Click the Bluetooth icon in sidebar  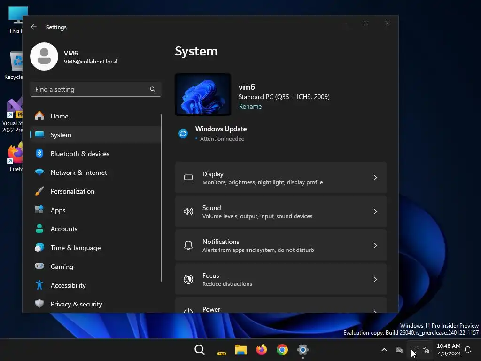(x=39, y=154)
